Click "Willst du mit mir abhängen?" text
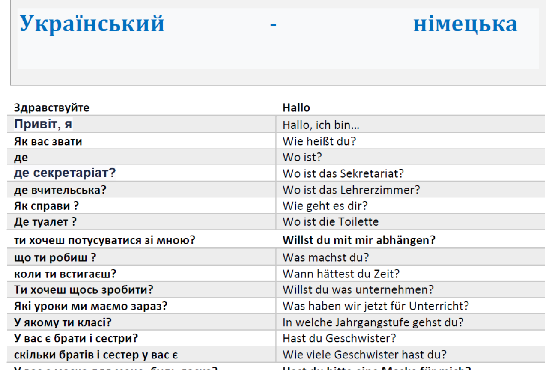 tap(359, 240)
